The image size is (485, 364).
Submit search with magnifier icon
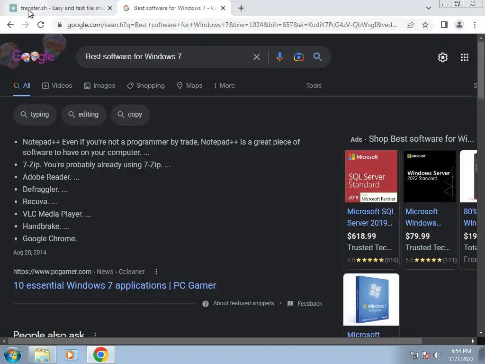(317, 57)
